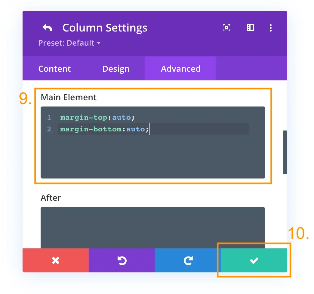Image resolution: width=314 pixels, height=294 pixels.
Task: Switch to the Design tab
Action: [x=116, y=68]
